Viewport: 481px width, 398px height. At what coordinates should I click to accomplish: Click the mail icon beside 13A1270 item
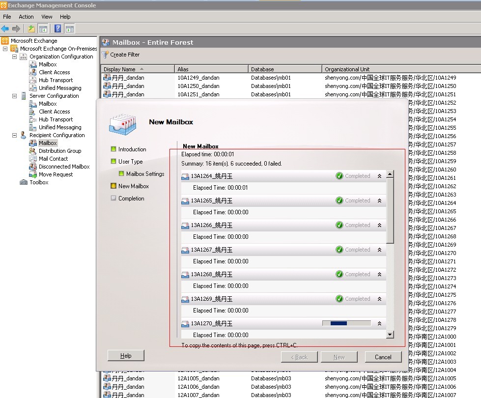point(185,323)
